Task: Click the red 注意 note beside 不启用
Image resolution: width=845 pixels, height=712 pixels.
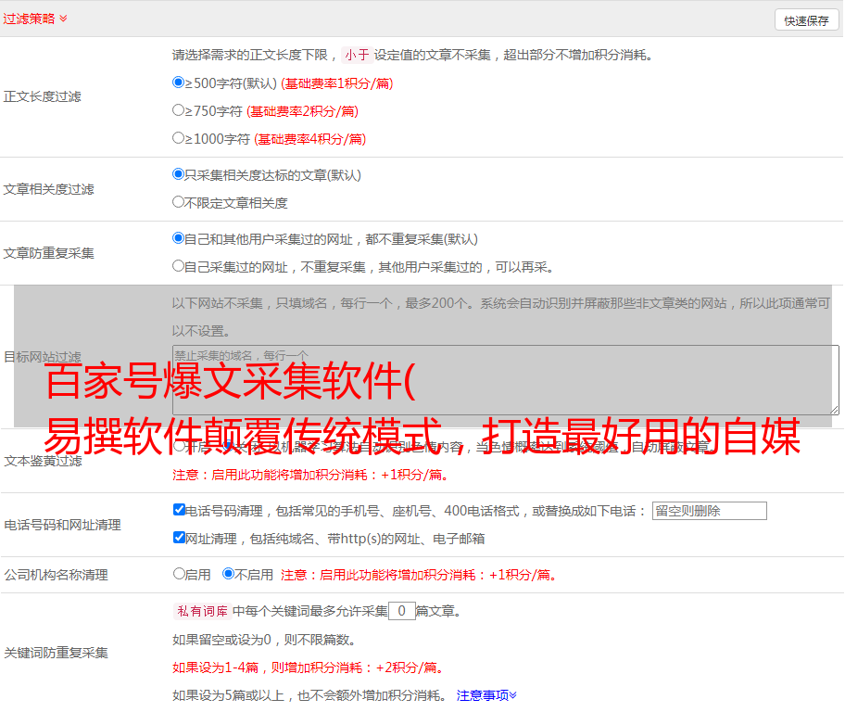Action: pyautogui.click(x=419, y=575)
